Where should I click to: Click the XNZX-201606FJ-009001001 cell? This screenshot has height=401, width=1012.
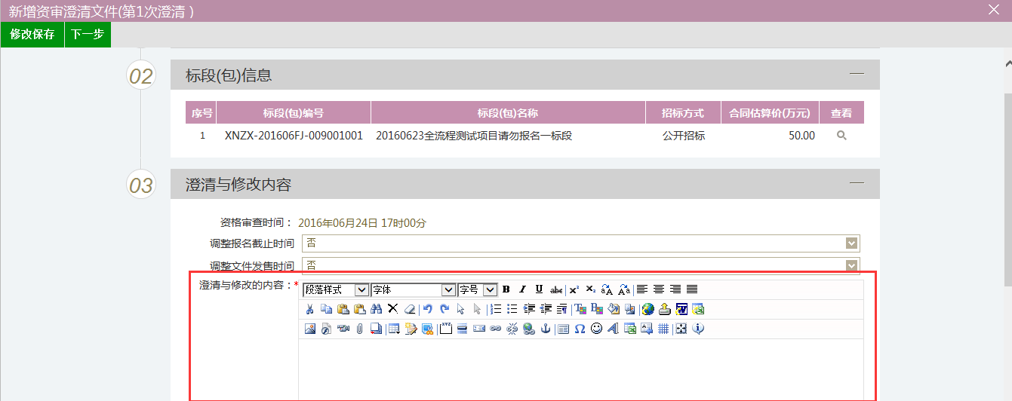tap(294, 136)
